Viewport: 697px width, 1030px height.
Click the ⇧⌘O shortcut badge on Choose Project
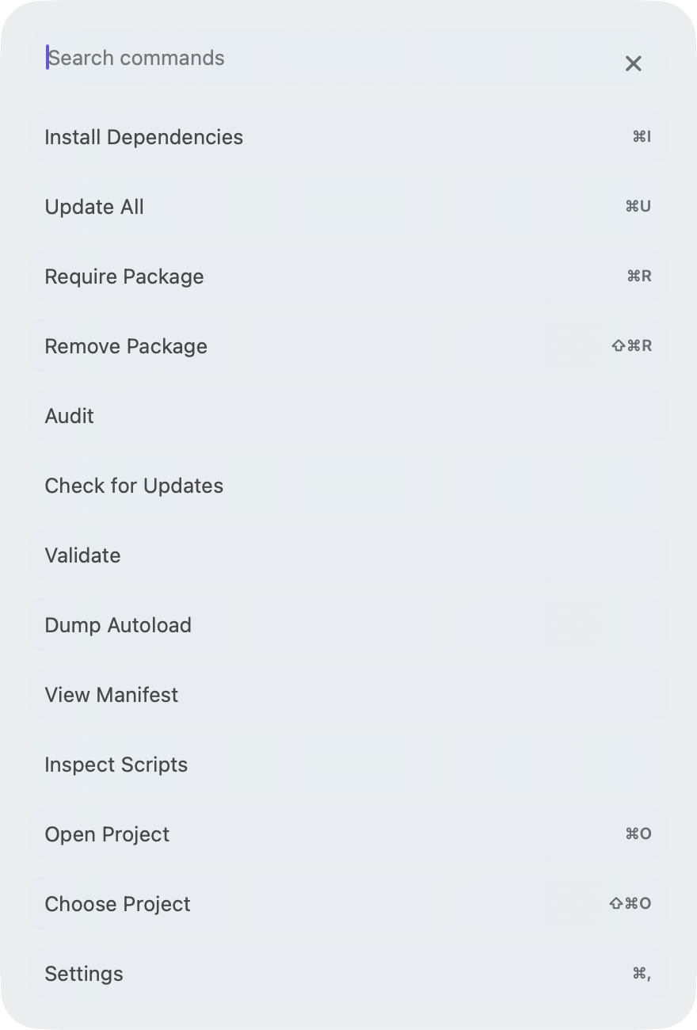[630, 904]
